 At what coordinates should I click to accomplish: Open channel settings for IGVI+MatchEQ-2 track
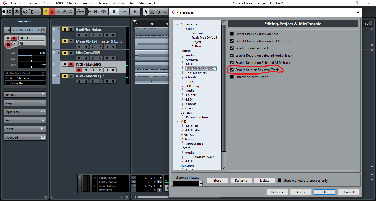(x=93, y=81)
